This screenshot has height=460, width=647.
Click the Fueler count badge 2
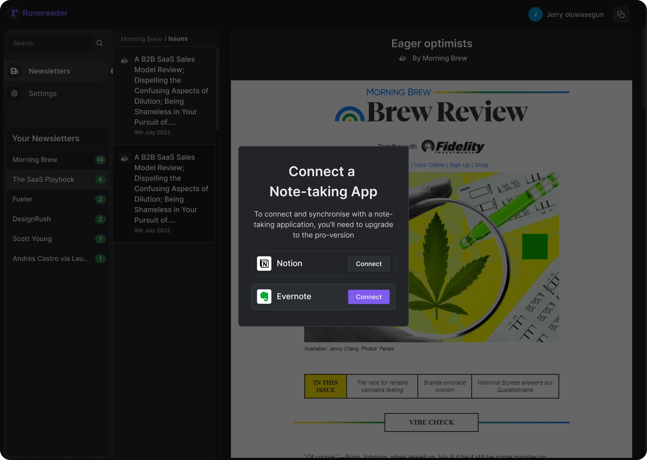(x=100, y=199)
